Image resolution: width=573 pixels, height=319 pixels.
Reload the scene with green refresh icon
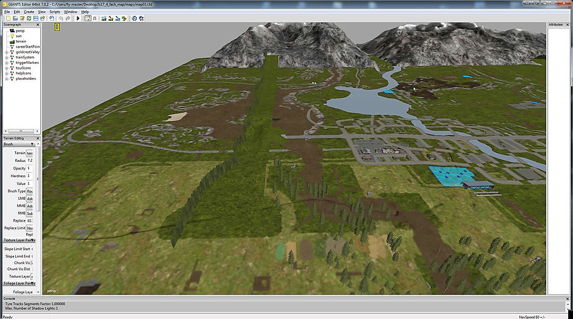[x=29, y=18]
